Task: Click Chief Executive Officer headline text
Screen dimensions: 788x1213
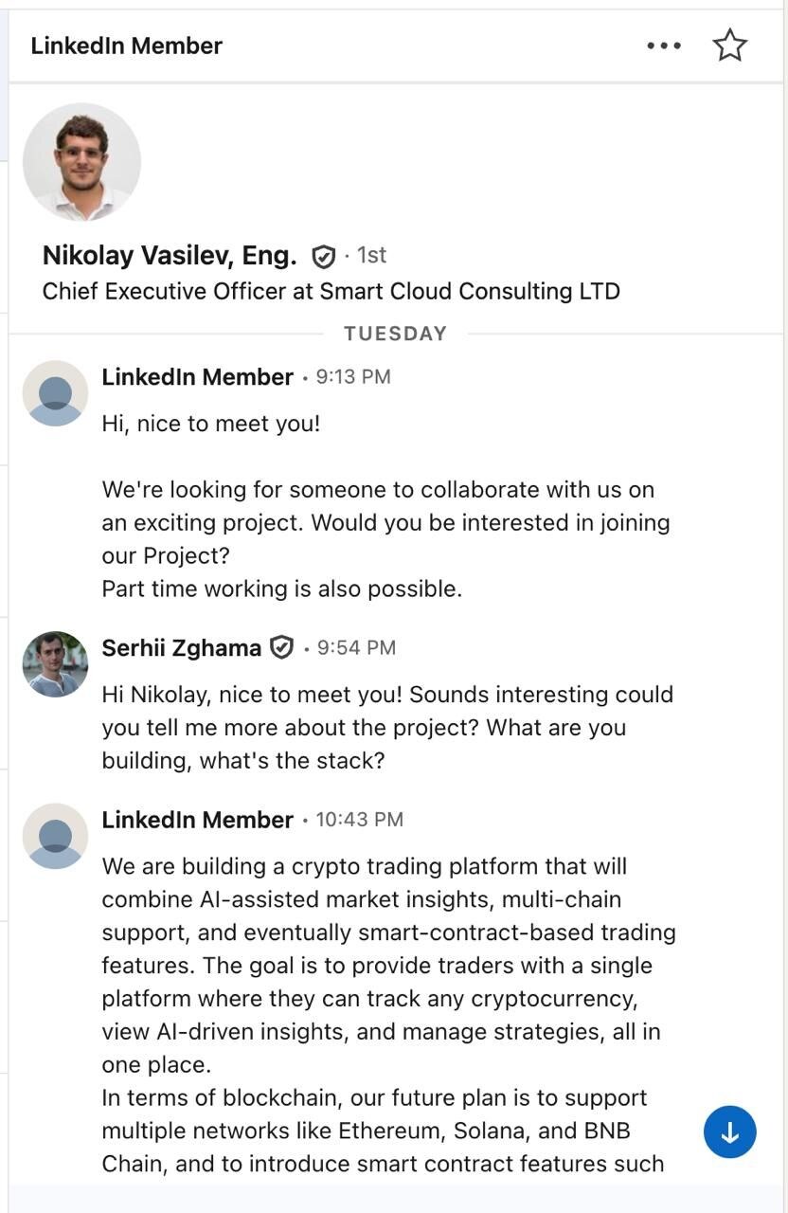Action: pos(331,291)
